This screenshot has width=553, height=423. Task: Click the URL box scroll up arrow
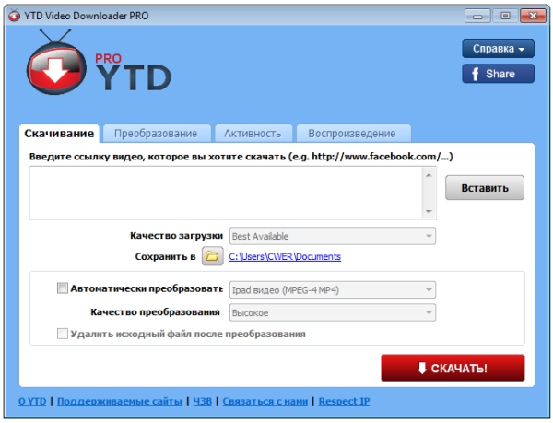429,175
